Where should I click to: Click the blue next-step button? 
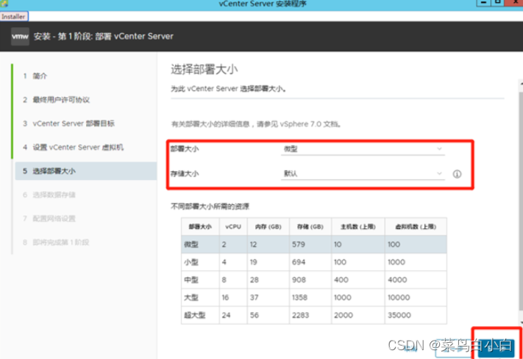[497, 348]
